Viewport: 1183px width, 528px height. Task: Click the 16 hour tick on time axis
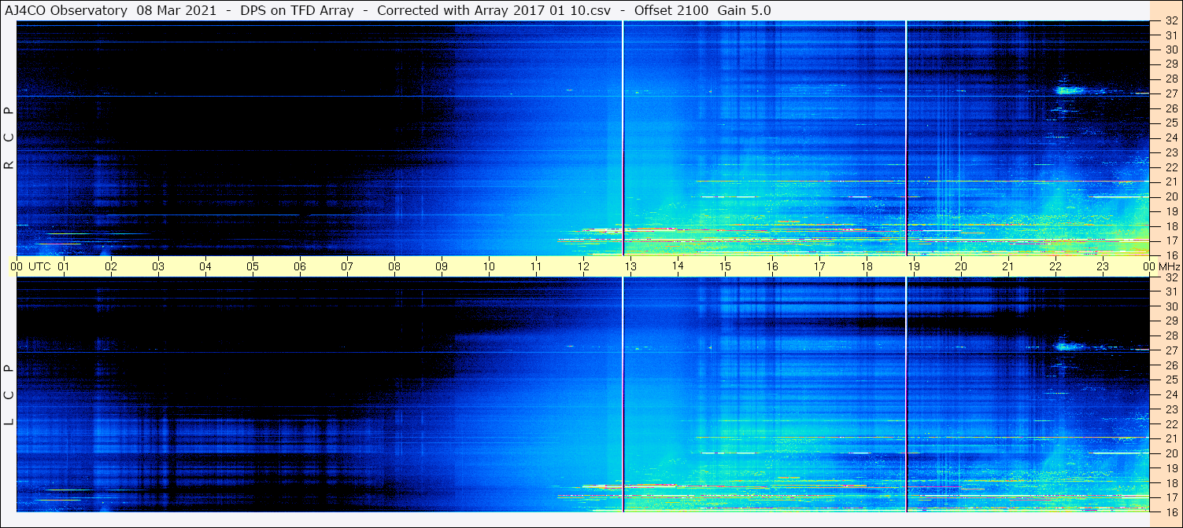coord(772,266)
